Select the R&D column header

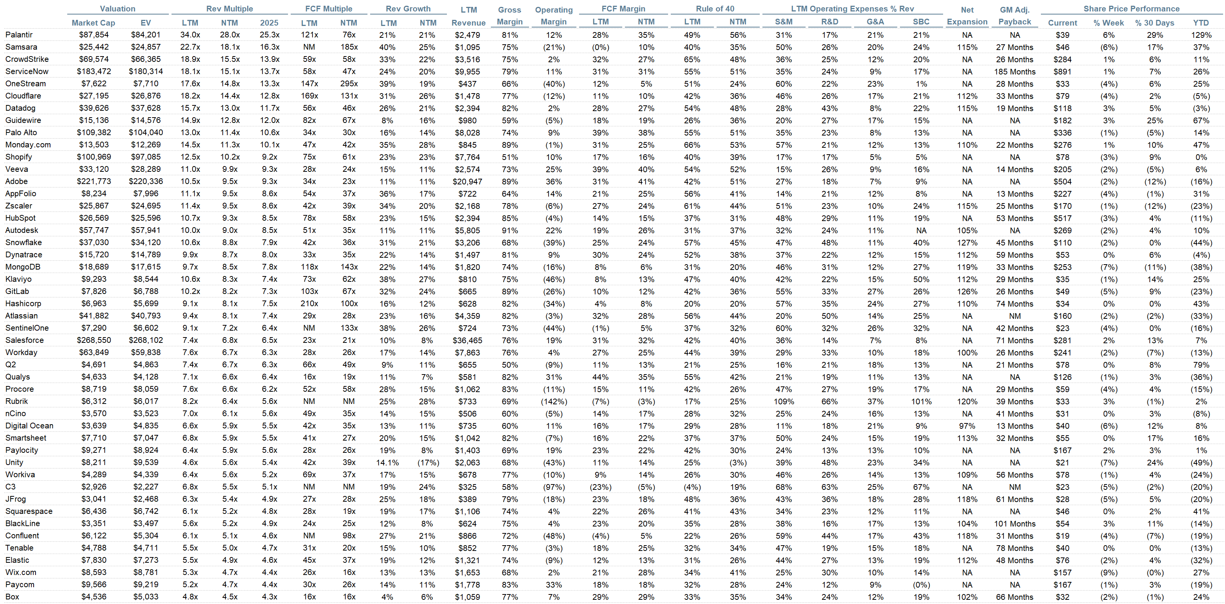[830, 22]
